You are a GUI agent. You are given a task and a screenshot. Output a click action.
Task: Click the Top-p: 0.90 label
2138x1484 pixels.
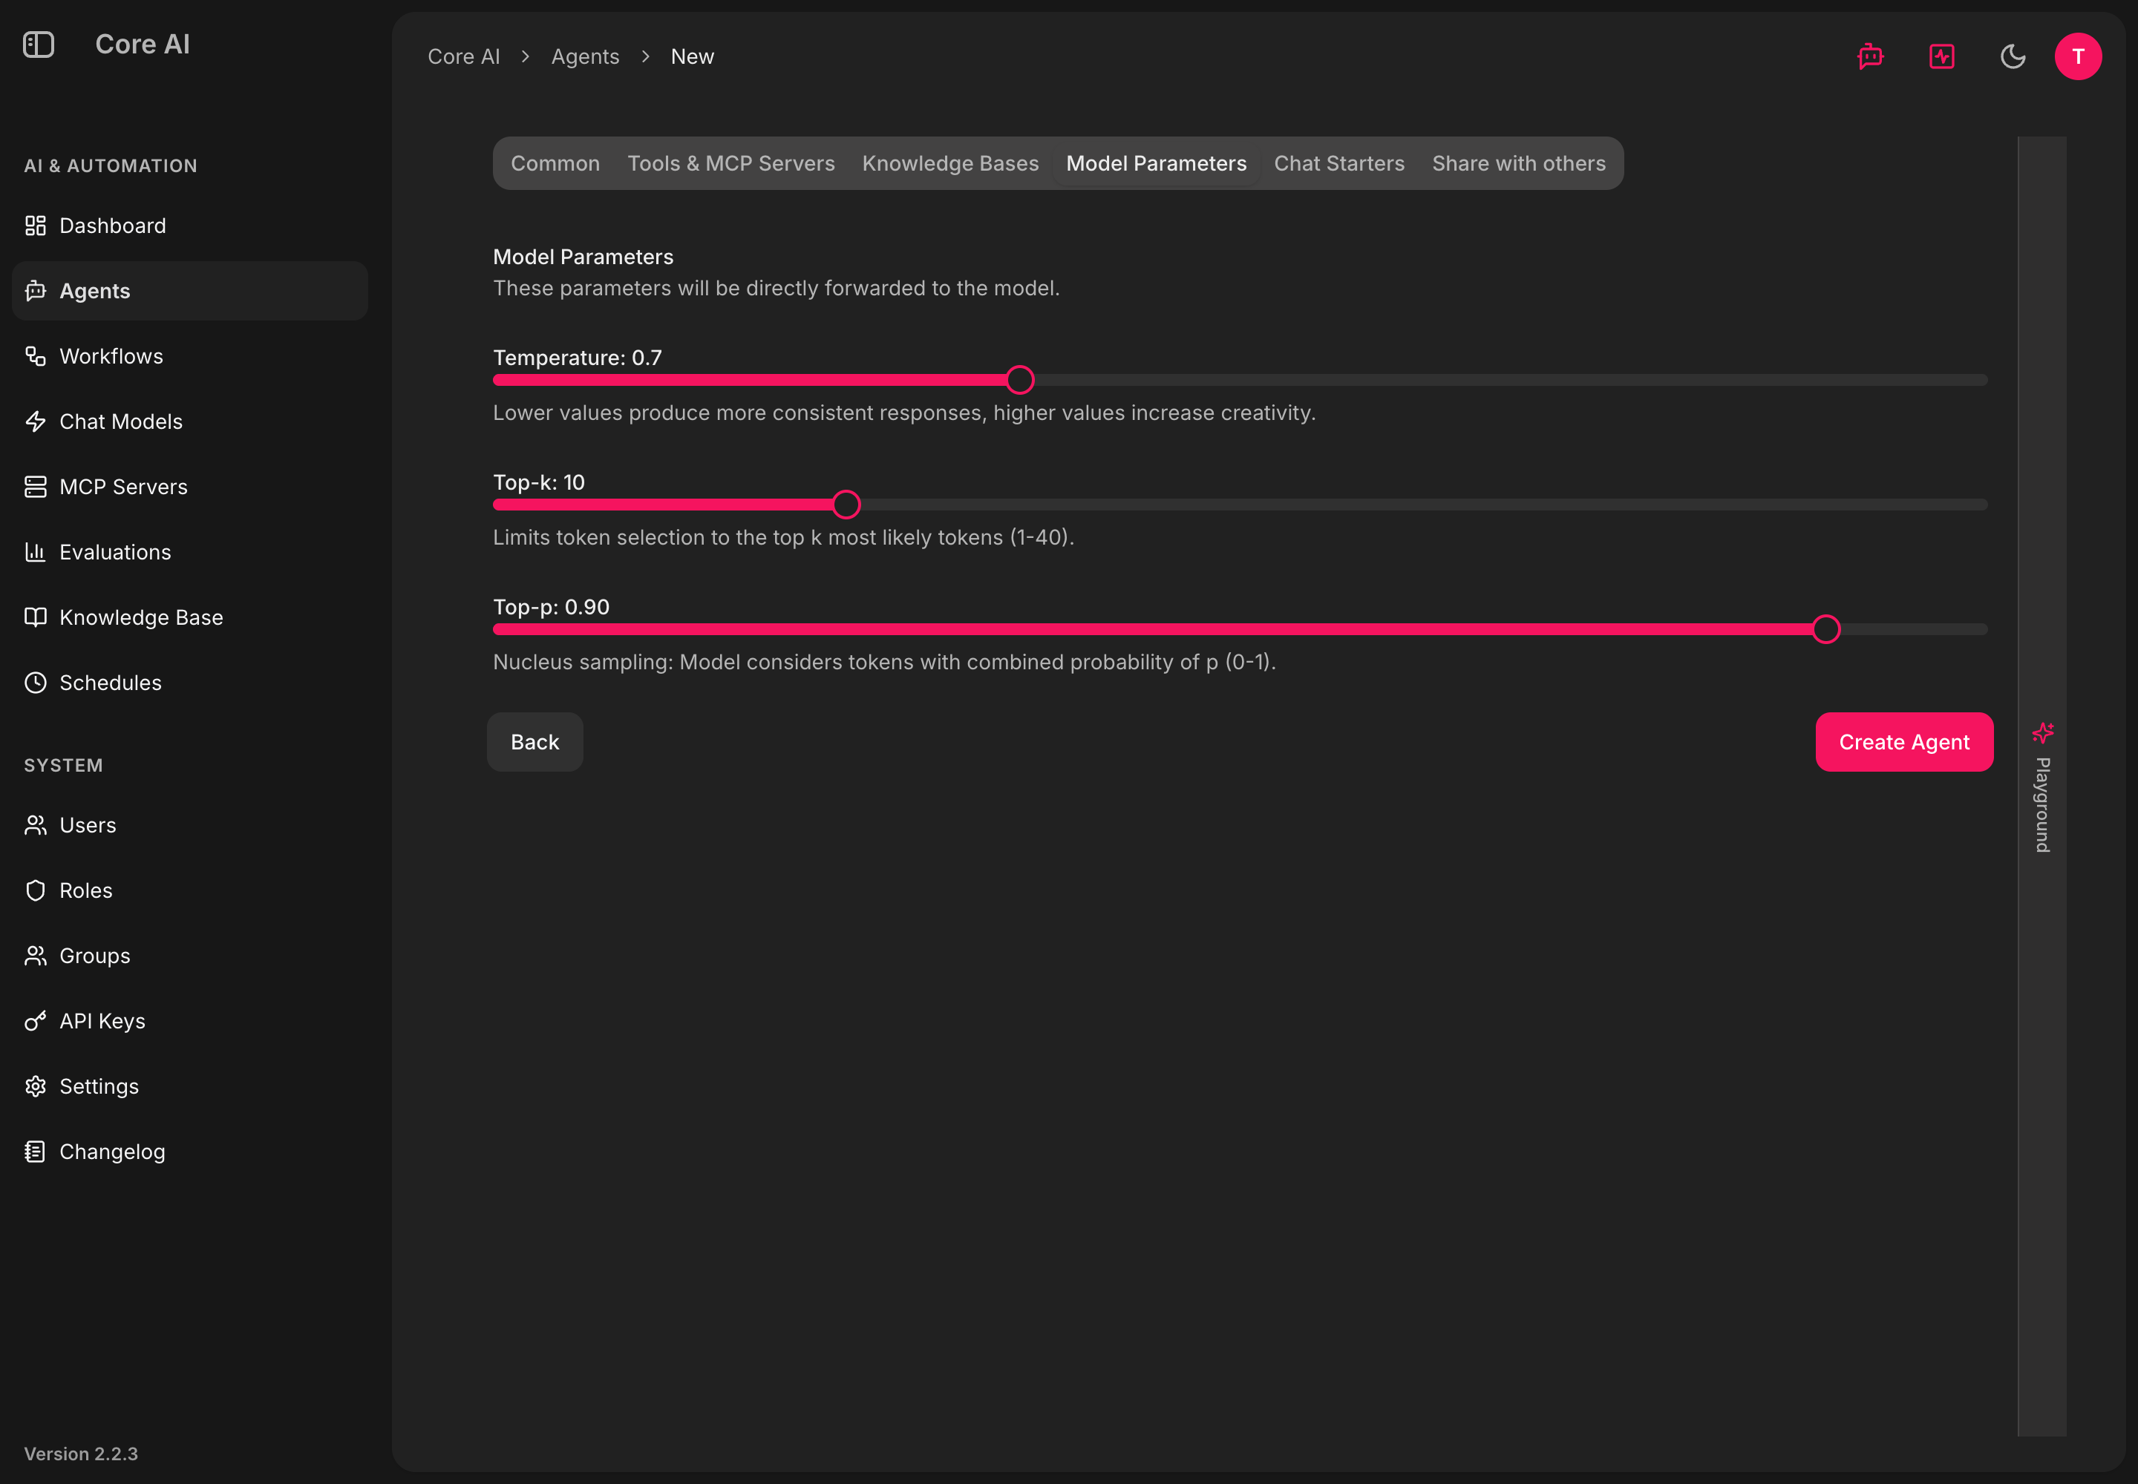tap(551, 607)
